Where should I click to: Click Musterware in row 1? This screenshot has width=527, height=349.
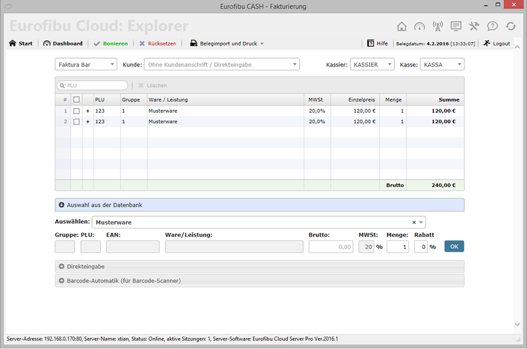pyautogui.click(x=163, y=111)
